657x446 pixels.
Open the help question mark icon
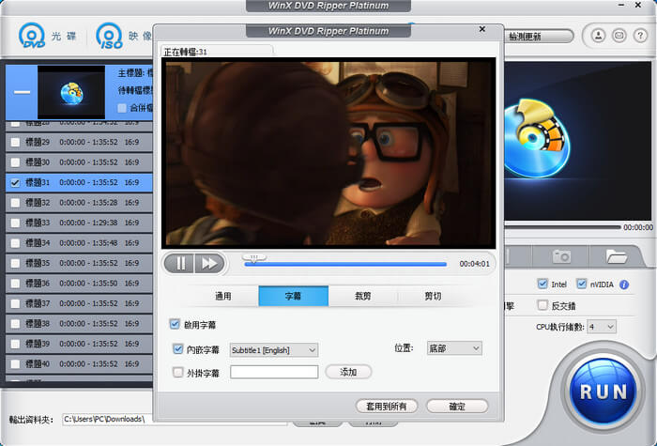(x=640, y=36)
